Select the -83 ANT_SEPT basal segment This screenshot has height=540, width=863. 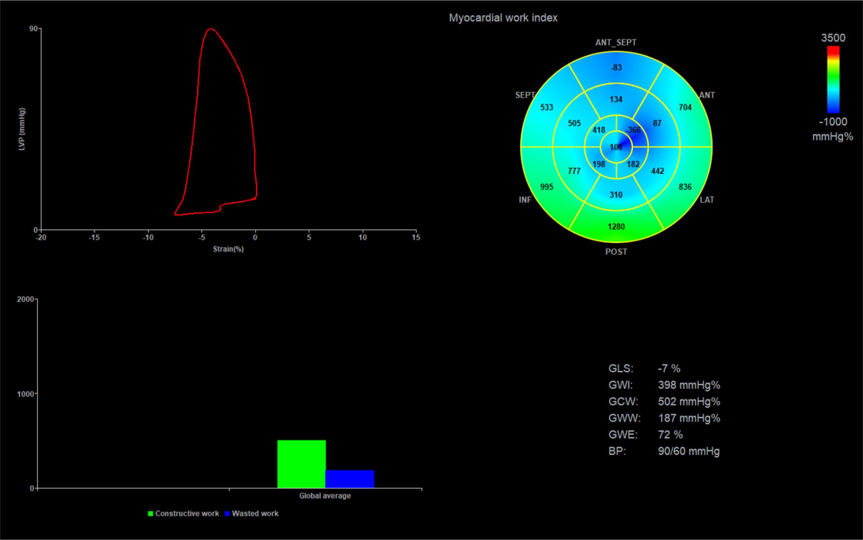616,68
